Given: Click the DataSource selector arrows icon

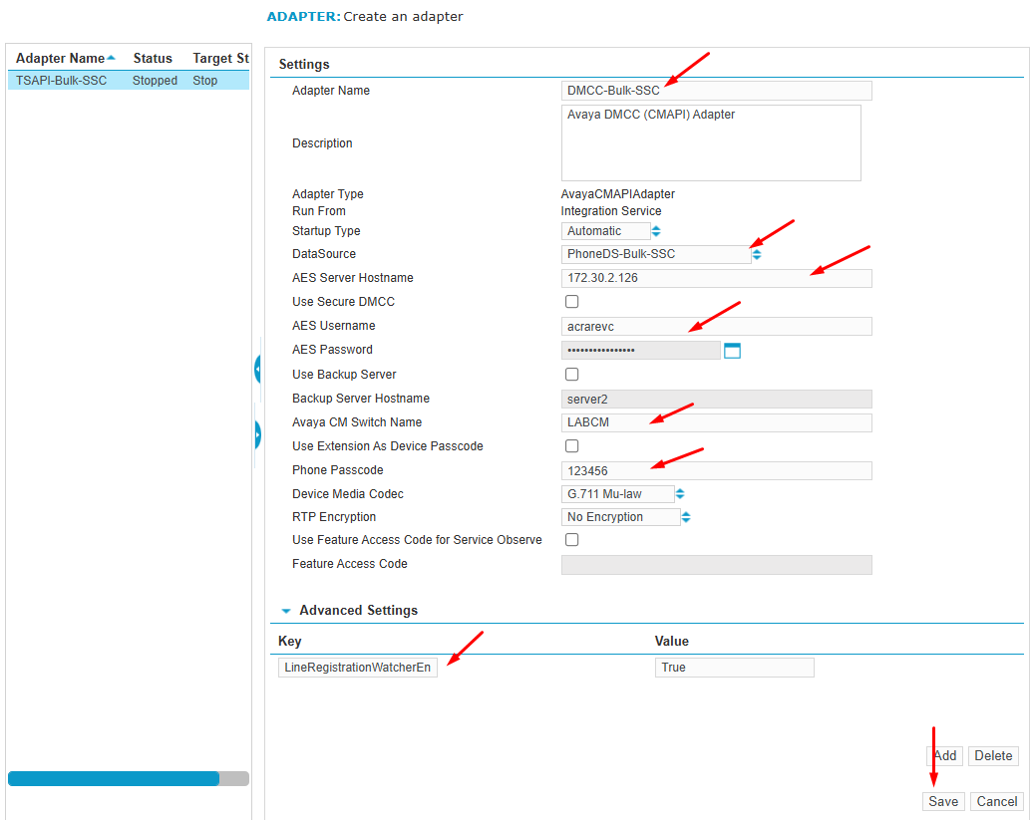Looking at the screenshot, I should (757, 254).
